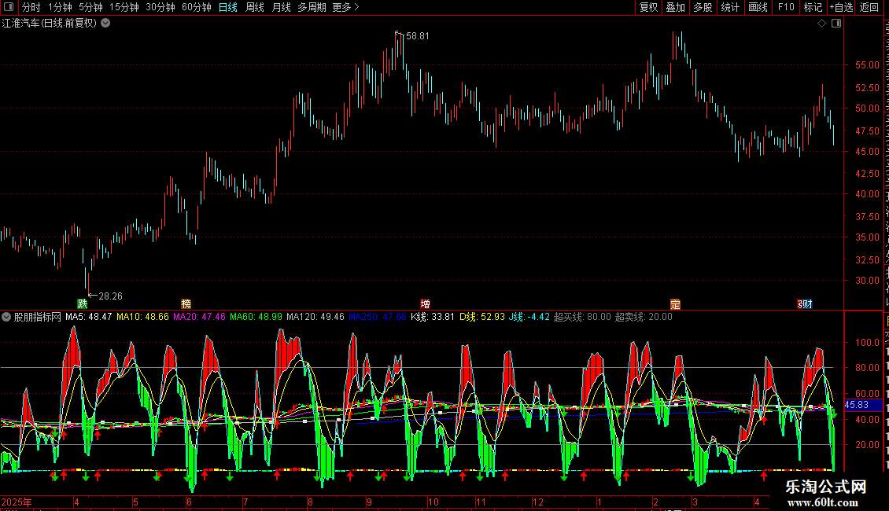
Task: Click the J线: -4.42 value
Action: click(x=529, y=318)
